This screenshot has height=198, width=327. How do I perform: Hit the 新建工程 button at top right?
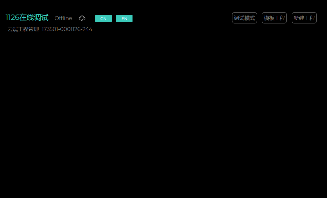tap(304, 18)
